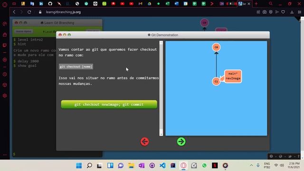Switch to the LinkedIn tab
Screen dimensions: 304x171
click(41, 4)
